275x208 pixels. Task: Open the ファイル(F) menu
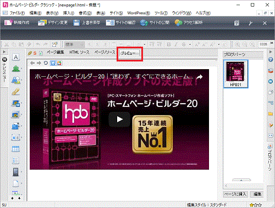[17, 13]
